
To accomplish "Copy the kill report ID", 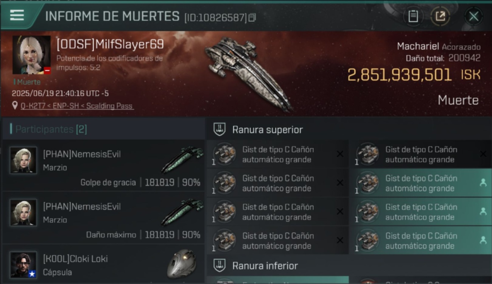I will (x=252, y=17).
